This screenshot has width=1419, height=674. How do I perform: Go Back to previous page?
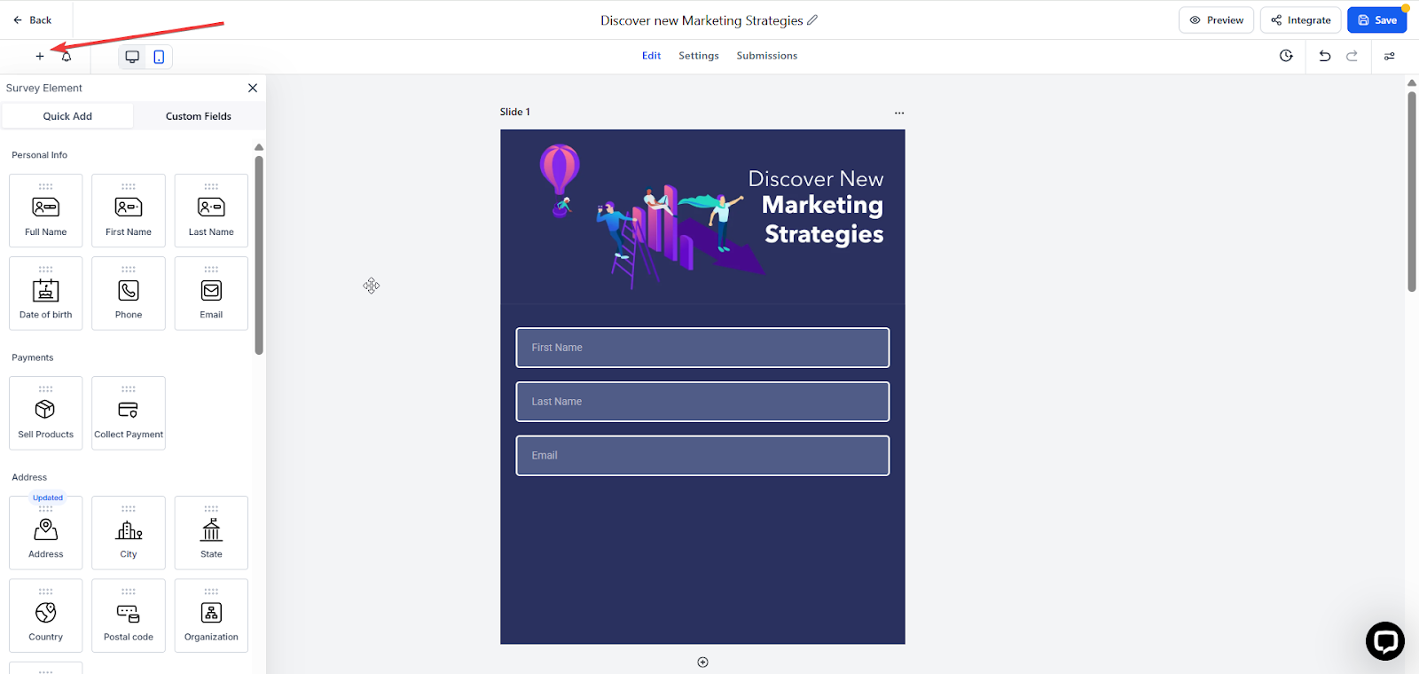pos(33,20)
